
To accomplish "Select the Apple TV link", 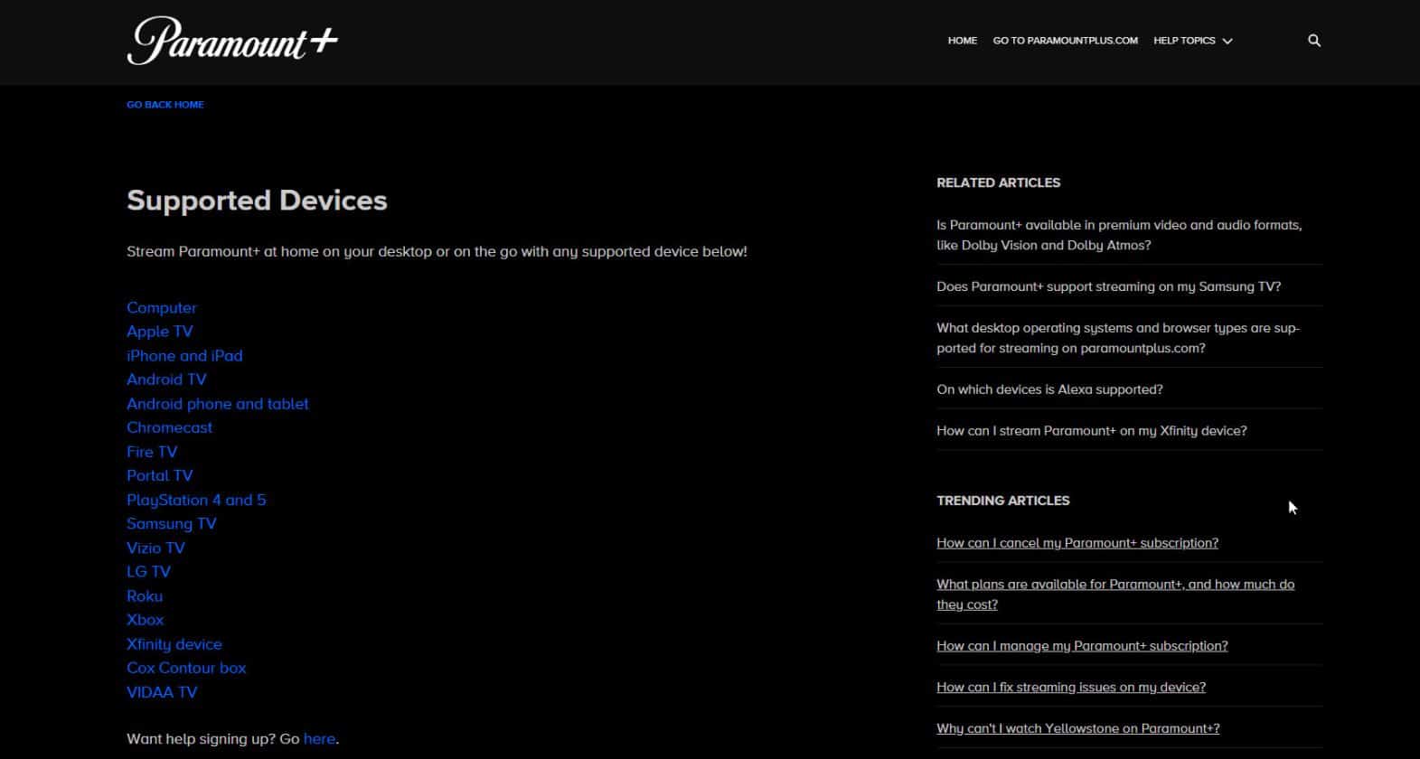I will [x=159, y=332].
